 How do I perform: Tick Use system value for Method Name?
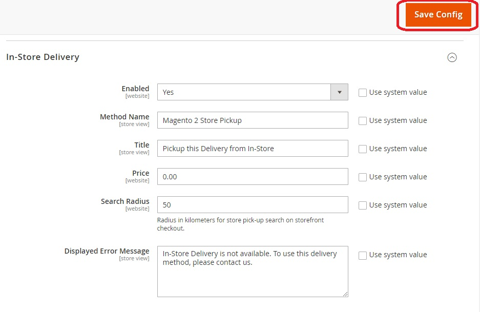tap(363, 121)
